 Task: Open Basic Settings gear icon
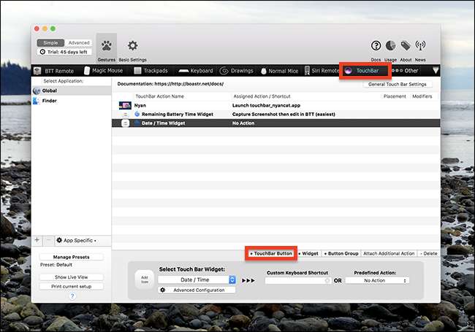click(132, 46)
